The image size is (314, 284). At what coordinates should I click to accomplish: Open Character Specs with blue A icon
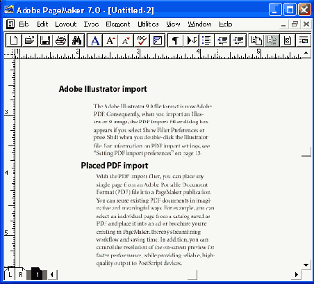point(95,40)
